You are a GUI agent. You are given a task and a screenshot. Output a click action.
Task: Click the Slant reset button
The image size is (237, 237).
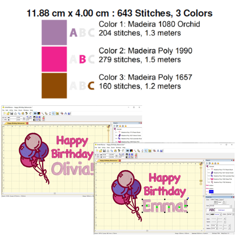(225, 219)
